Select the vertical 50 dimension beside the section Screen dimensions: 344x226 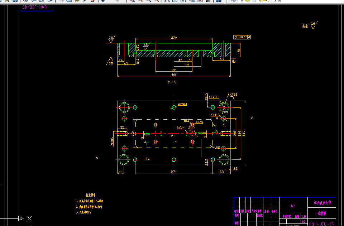[239, 50]
